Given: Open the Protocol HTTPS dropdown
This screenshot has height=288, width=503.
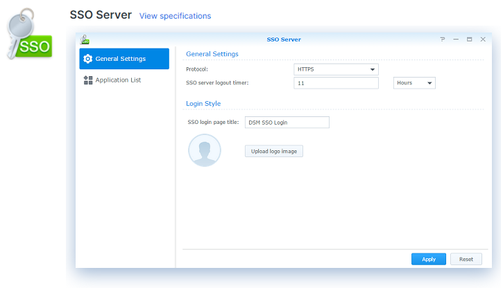Looking at the screenshot, I should coord(336,69).
